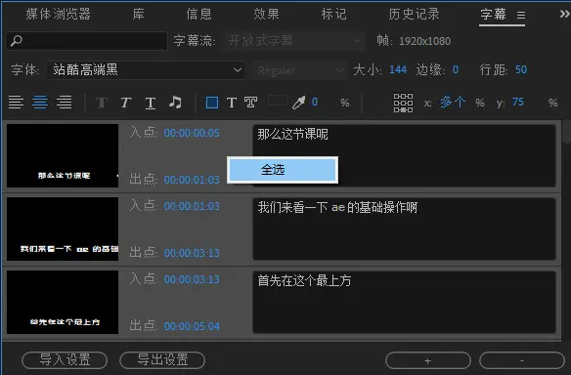Open the color swatch box
This screenshot has width=571, height=375.
tap(277, 100)
